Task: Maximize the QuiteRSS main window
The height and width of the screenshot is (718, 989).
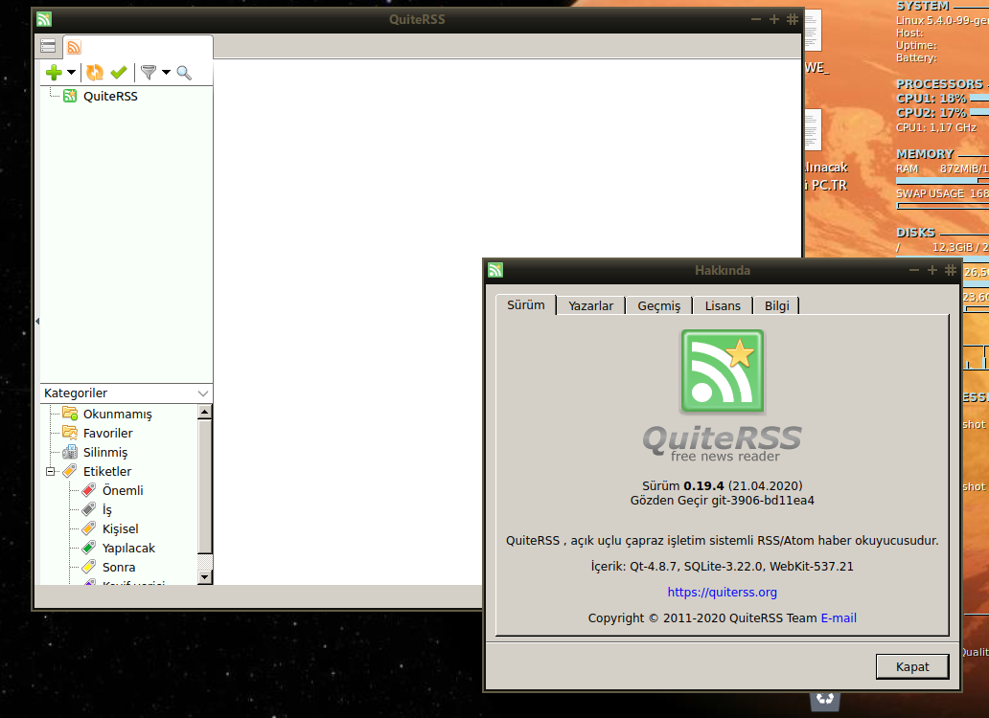Action: point(774,19)
